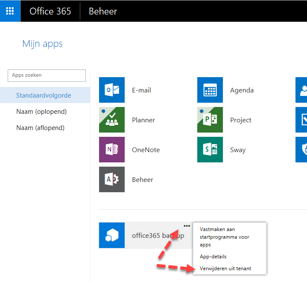Launch the Agenda calendar icon
This screenshot has width=307, height=283.
click(210, 90)
